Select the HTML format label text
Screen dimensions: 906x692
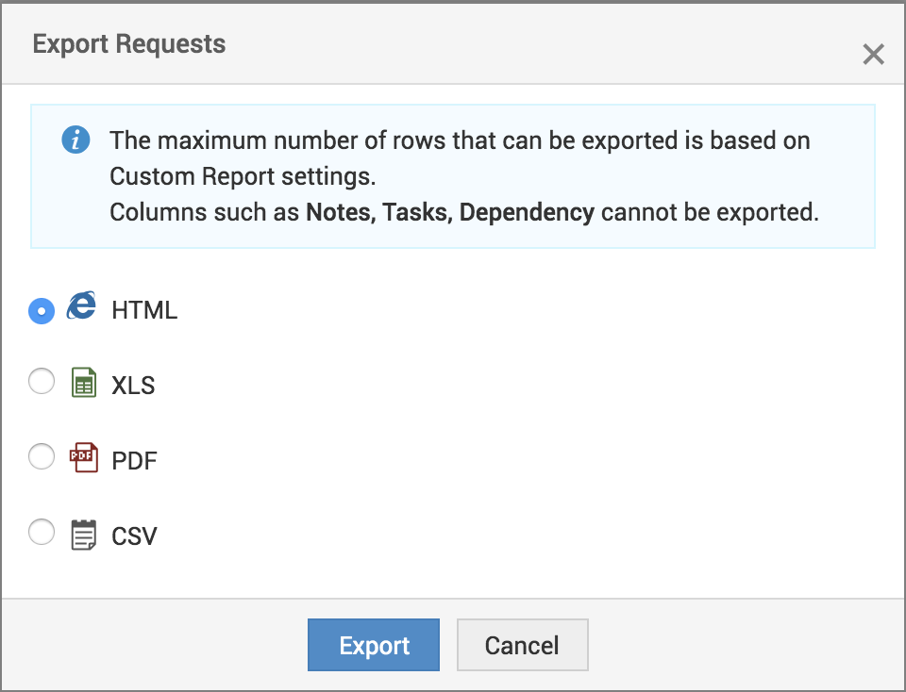144,309
